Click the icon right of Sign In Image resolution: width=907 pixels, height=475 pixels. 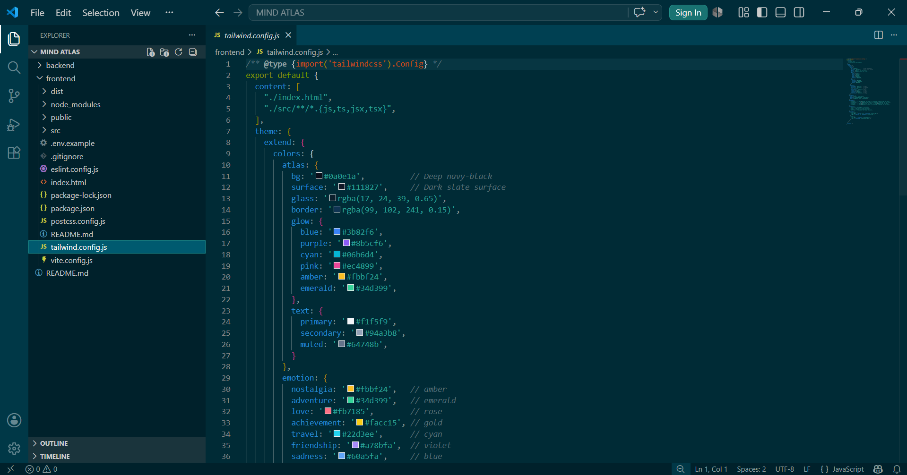[x=717, y=12]
